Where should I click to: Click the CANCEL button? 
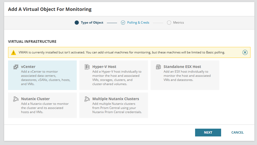pos(237,132)
